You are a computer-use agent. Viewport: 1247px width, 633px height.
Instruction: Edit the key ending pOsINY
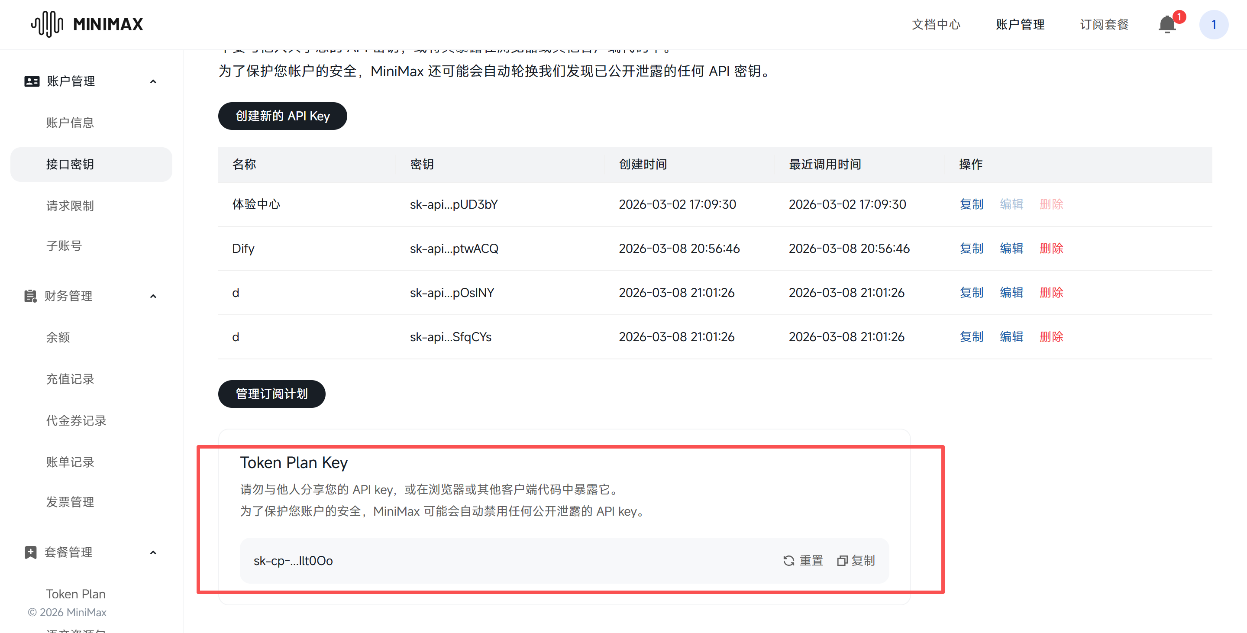[1011, 292]
